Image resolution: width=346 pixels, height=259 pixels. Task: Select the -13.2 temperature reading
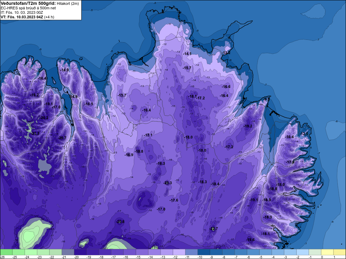(x=226, y=53)
